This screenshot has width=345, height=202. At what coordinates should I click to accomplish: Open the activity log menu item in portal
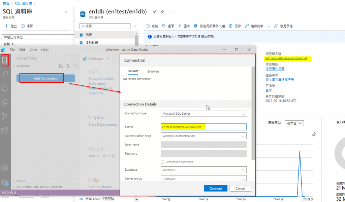(92, 43)
